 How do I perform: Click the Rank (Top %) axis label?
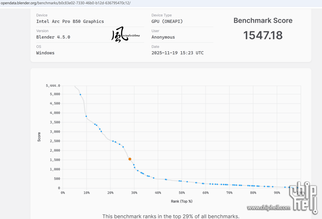tap(181, 201)
